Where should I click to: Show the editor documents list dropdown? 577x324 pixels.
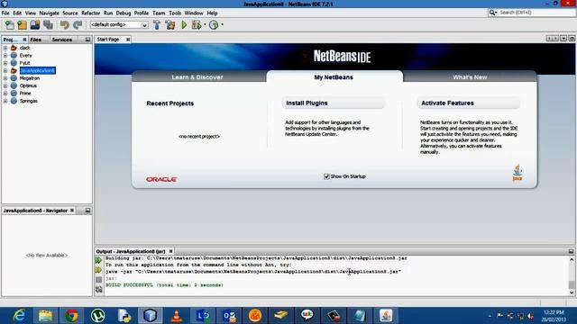click(x=563, y=39)
